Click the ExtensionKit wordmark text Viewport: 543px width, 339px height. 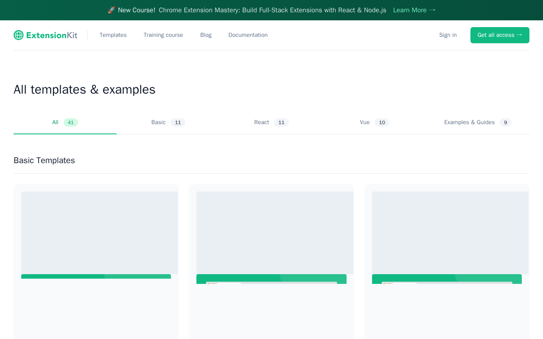[x=52, y=35]
